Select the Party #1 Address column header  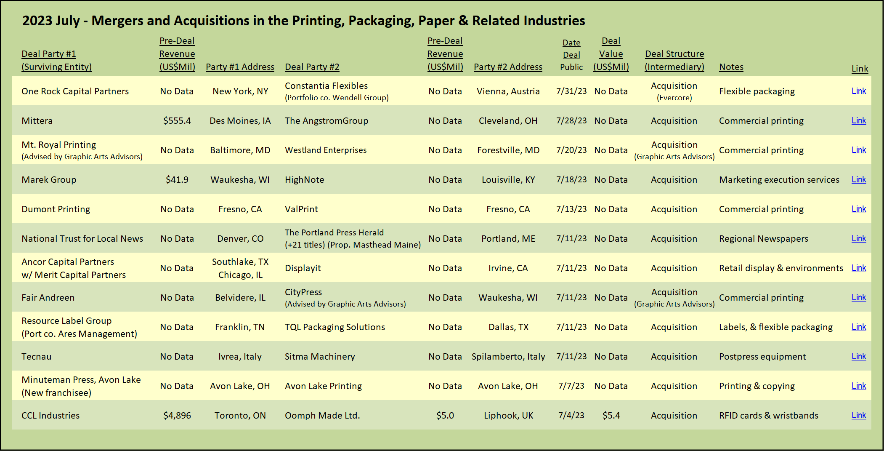pos(240,67)
